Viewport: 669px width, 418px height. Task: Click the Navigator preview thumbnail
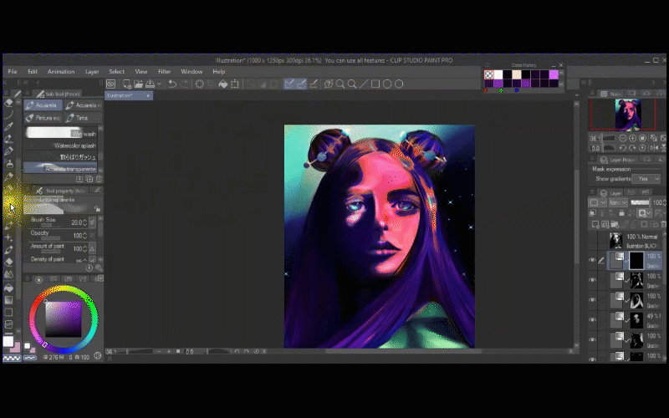coord(627,114)
